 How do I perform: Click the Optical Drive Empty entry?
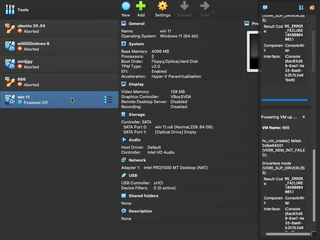point(176,132)
